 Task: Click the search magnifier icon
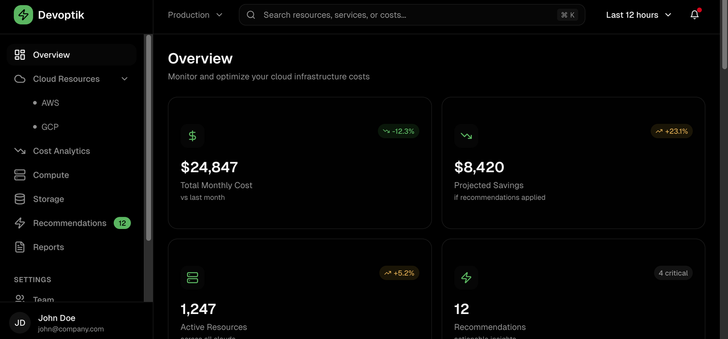(x=251, y=15)
